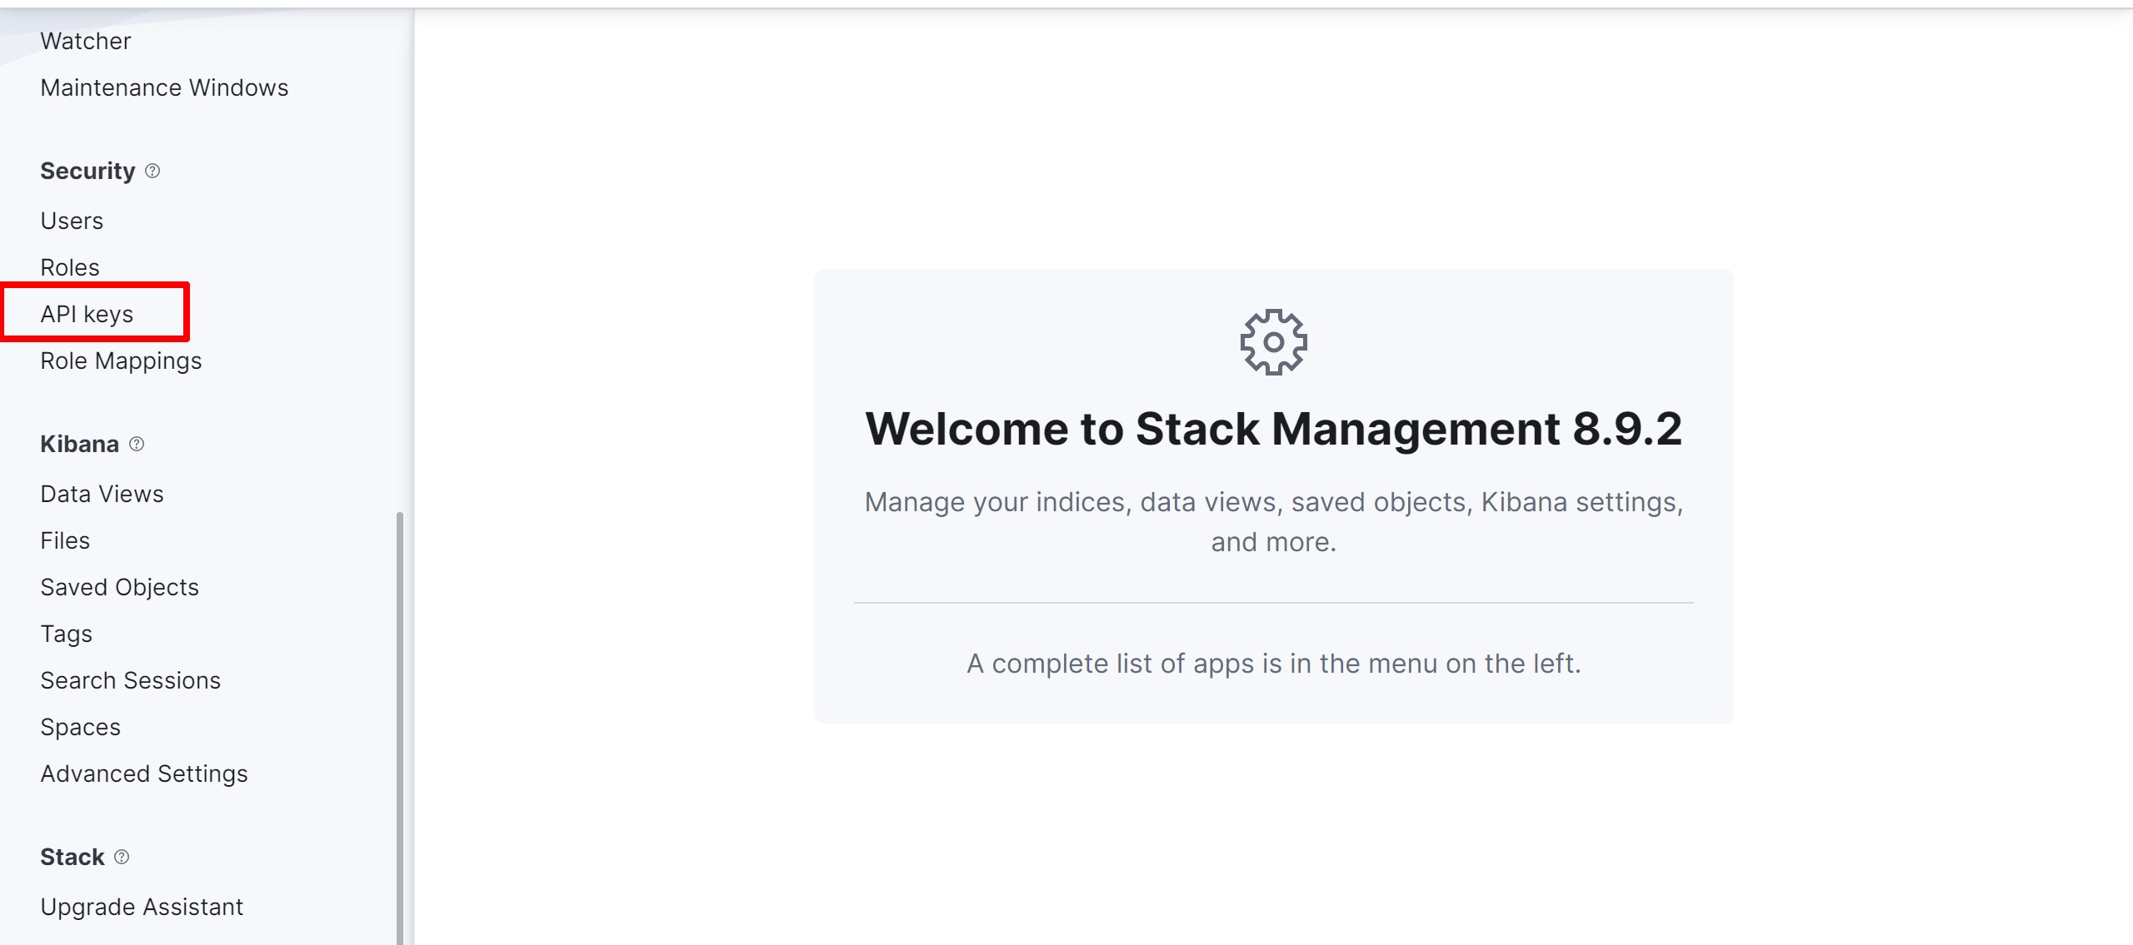This screenshot has width=2133, height=945.
Task: Open Kibana Advanced Settings
Action: [144, 773]
